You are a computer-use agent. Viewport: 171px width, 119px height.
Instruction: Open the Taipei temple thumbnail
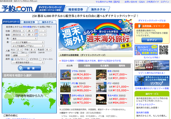pos(101,75)
